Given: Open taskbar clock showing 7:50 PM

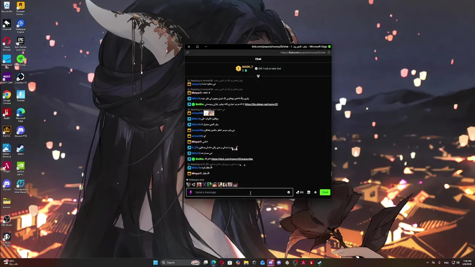Looking at the screenshot, I should (467, 263).
